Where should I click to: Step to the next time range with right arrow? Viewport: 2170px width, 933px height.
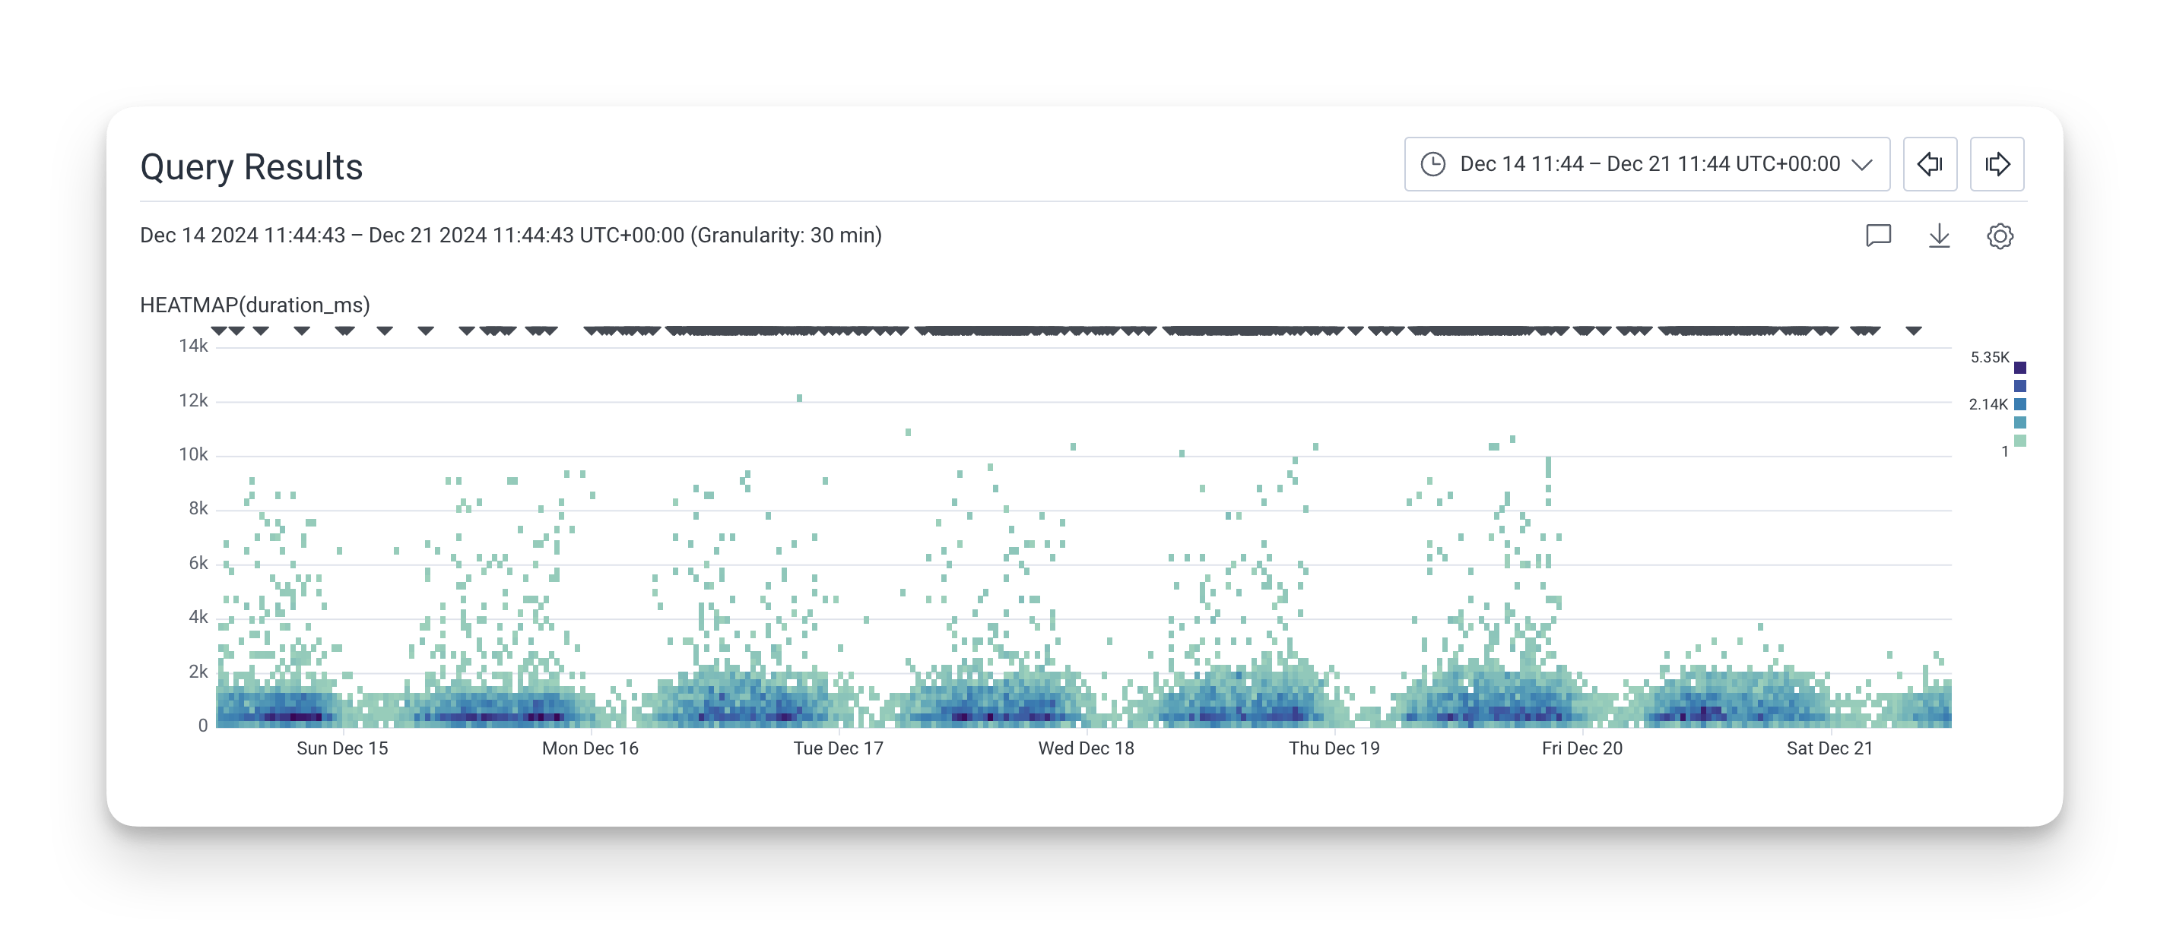(1997, 164)
